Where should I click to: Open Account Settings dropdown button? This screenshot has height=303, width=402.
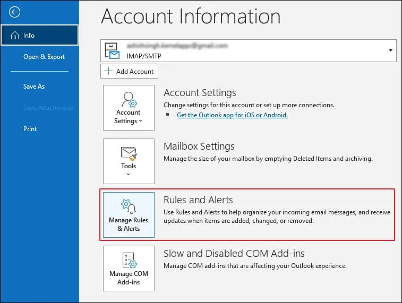point(129,108)
